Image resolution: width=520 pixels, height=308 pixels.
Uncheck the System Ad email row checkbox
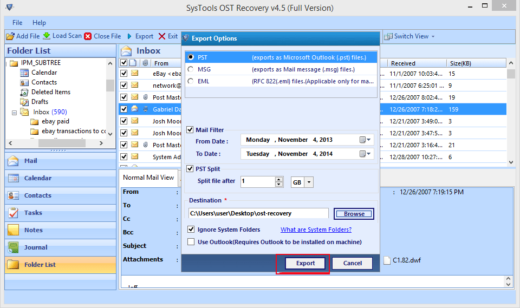point(123,156)
